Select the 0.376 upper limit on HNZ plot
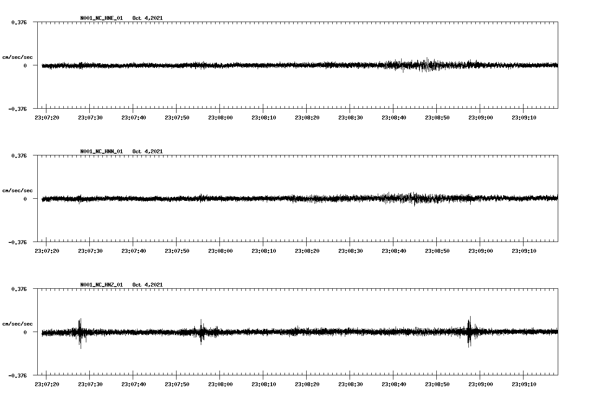 click(x=19, y=289)
